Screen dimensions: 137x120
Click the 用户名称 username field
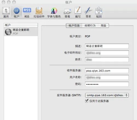107,77
